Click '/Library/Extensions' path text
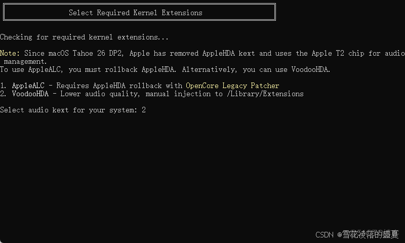This screenshot has width=405, height=243. click(265, 94)
